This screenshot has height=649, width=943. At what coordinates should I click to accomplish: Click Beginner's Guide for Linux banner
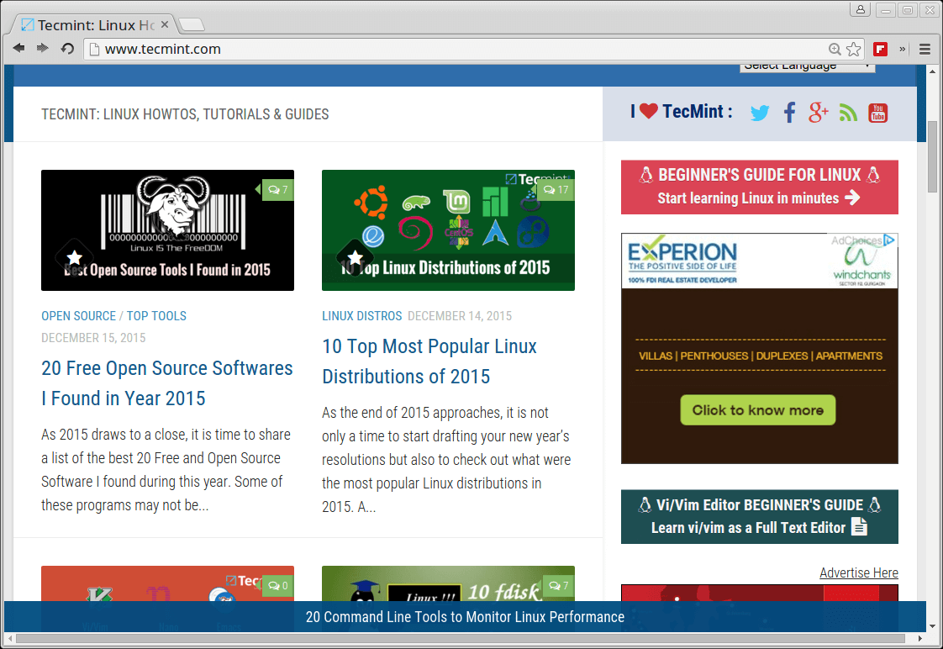pos(760,187)
